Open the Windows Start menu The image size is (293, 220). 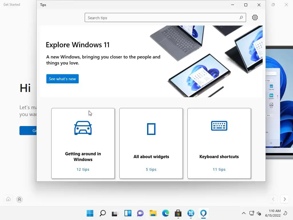pyautogui.click(x=90, y=213)
